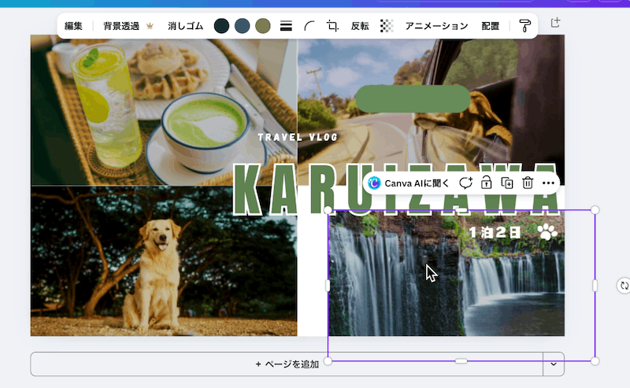Open アニメーション animation panel

[x=437, y=26]
